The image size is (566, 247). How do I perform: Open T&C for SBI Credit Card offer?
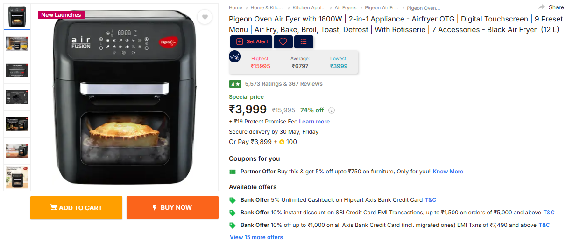(549, 213)
